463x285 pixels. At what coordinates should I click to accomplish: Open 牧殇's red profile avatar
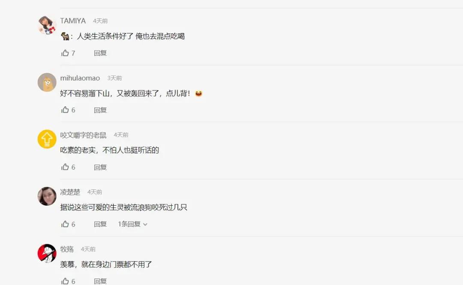pos(47,253)
